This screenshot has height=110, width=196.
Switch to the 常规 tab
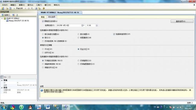pos(43,17)
